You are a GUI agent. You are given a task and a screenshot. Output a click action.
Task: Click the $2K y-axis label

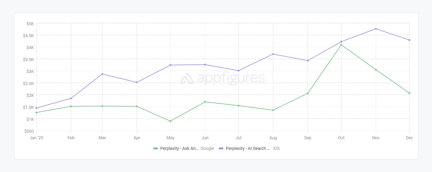point(30,95)
